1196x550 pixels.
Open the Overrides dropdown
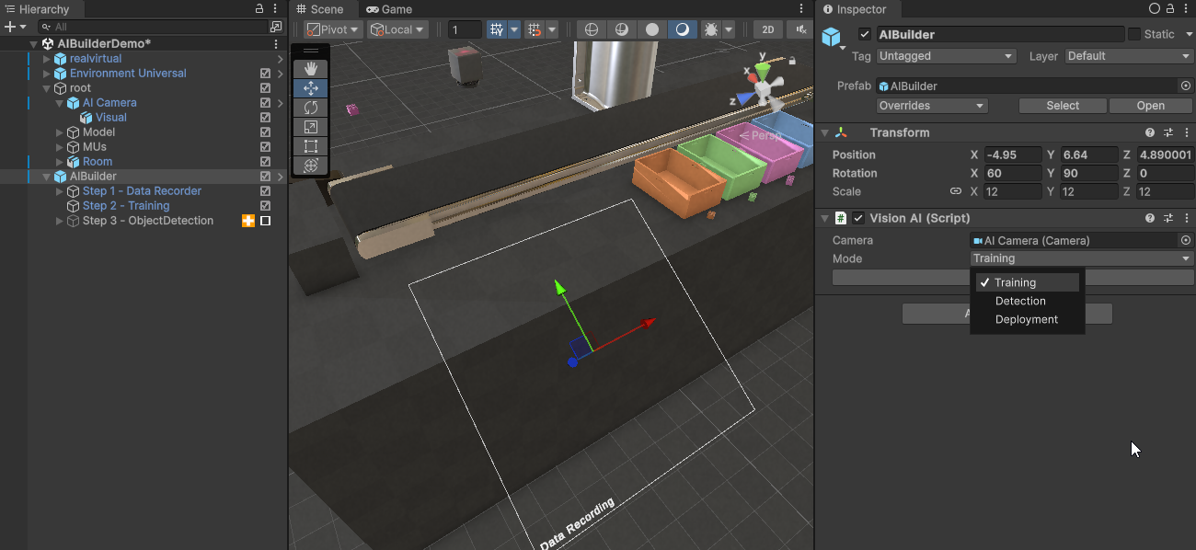932,106
